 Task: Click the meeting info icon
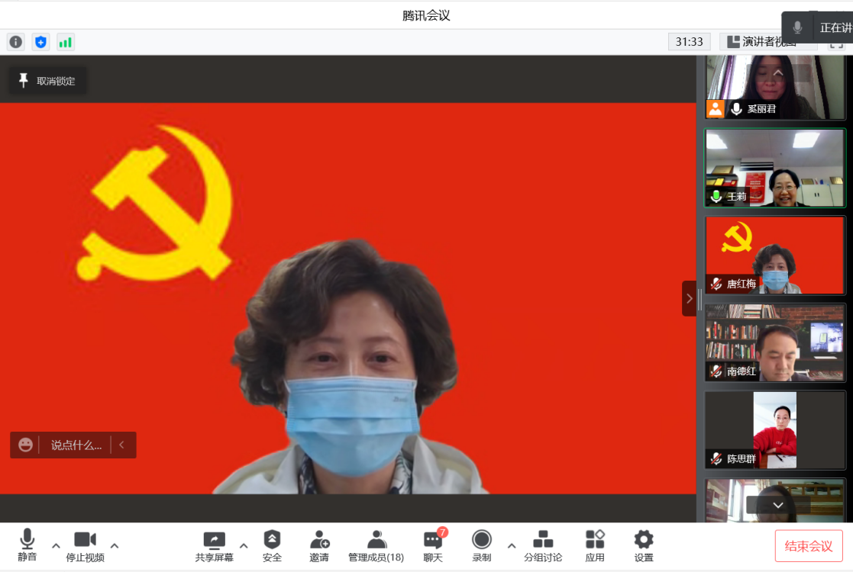[15, 42]
